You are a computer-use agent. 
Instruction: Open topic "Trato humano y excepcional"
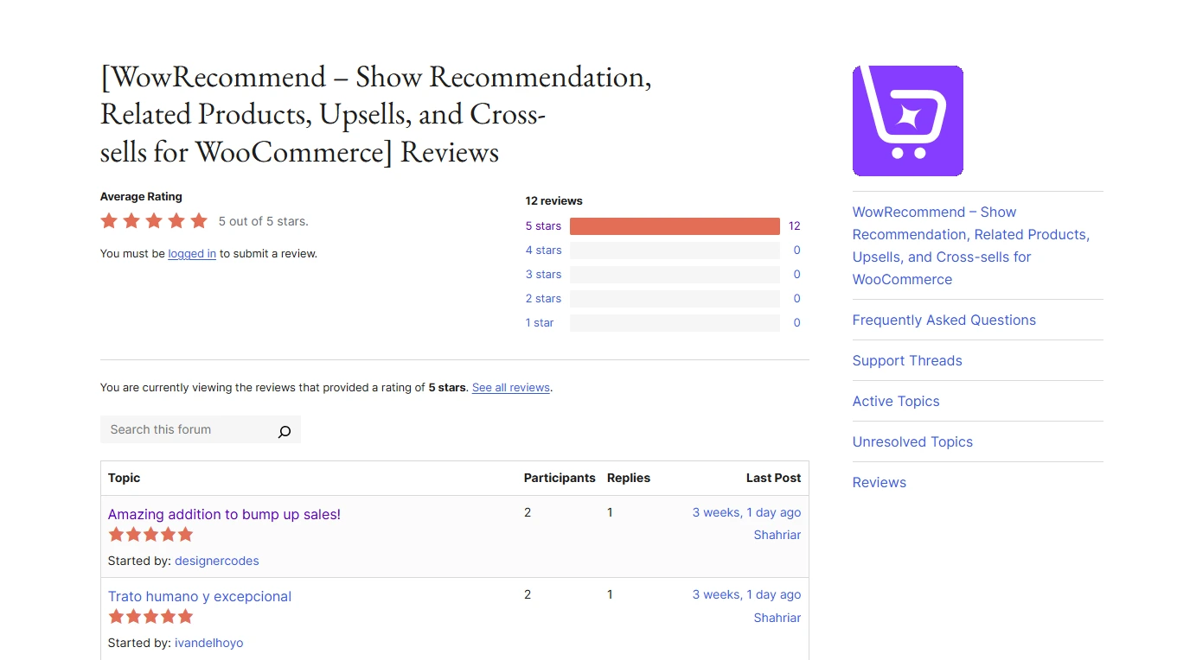pos(200,596)
